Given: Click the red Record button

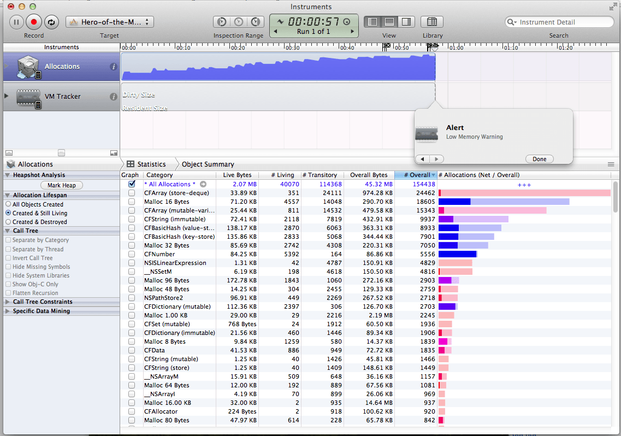Looking at the screenshot, I should (34, 22).
